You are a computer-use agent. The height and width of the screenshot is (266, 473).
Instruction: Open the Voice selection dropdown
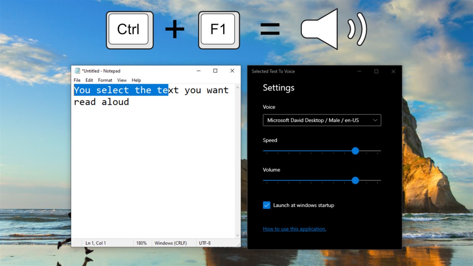(x=322, y=120)
